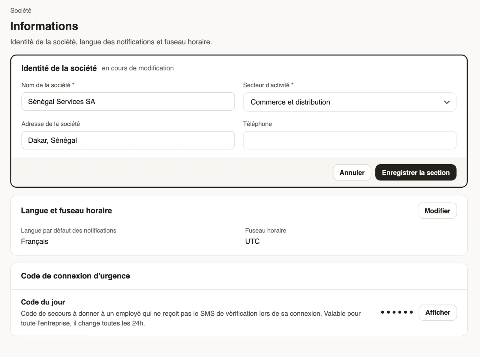Click the 'en cours de modification' status

138,68
